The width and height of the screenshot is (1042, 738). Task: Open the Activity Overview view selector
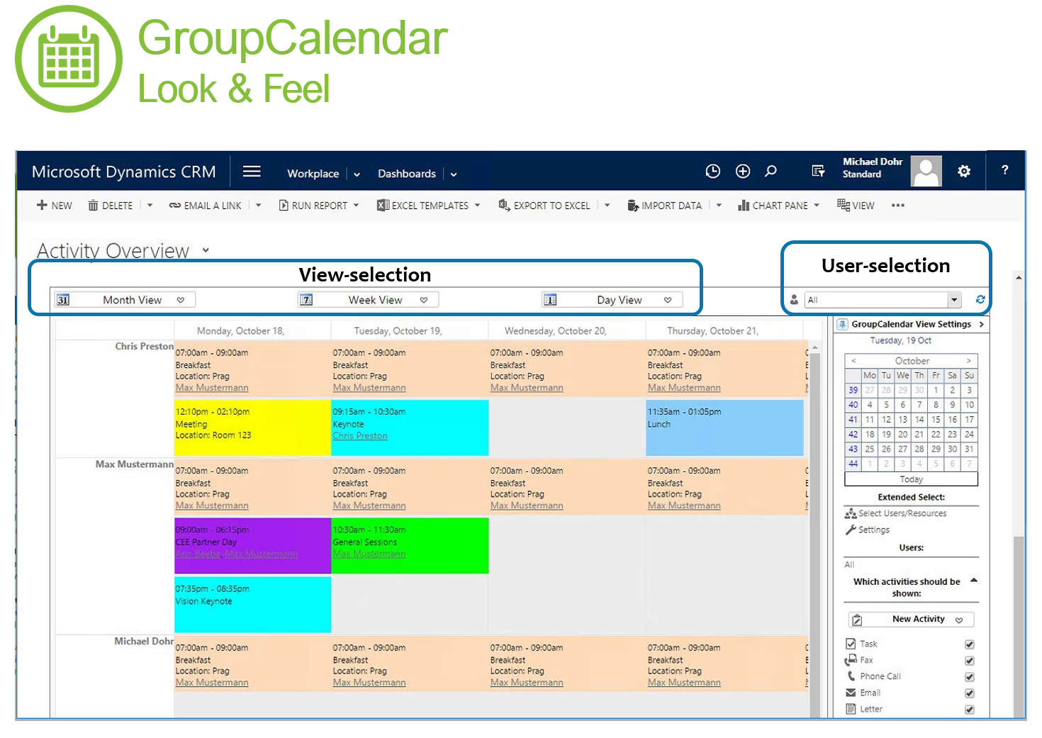click(206, 250)
